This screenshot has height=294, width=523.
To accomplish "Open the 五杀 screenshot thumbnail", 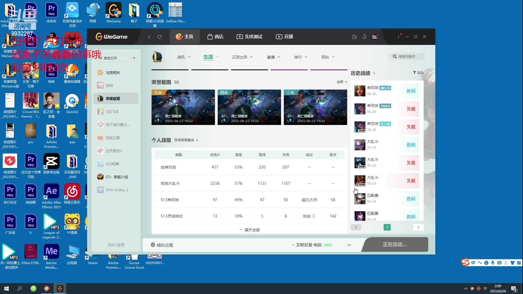I will pyautogui.click(x=183, y=107).
